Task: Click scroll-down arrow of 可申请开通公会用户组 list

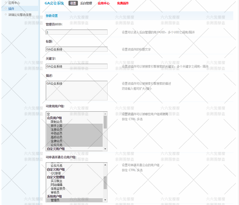Action: point(105,200)
